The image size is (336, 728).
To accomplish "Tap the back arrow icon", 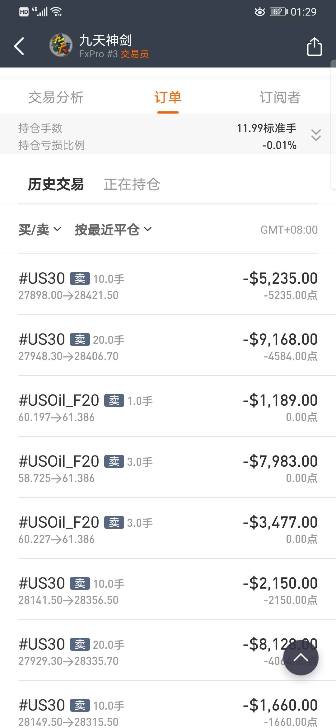I will tap(19, 46).
